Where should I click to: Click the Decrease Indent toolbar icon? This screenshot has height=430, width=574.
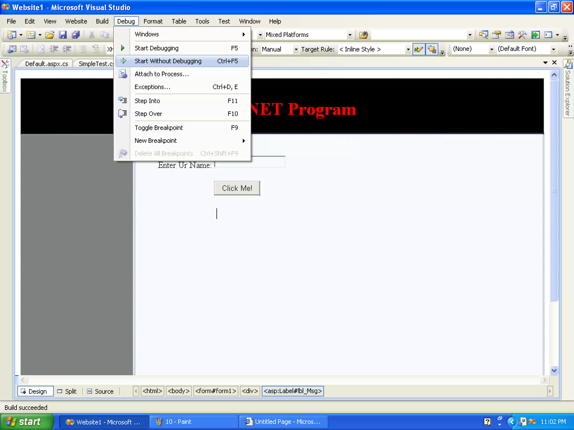click(54, 49)
